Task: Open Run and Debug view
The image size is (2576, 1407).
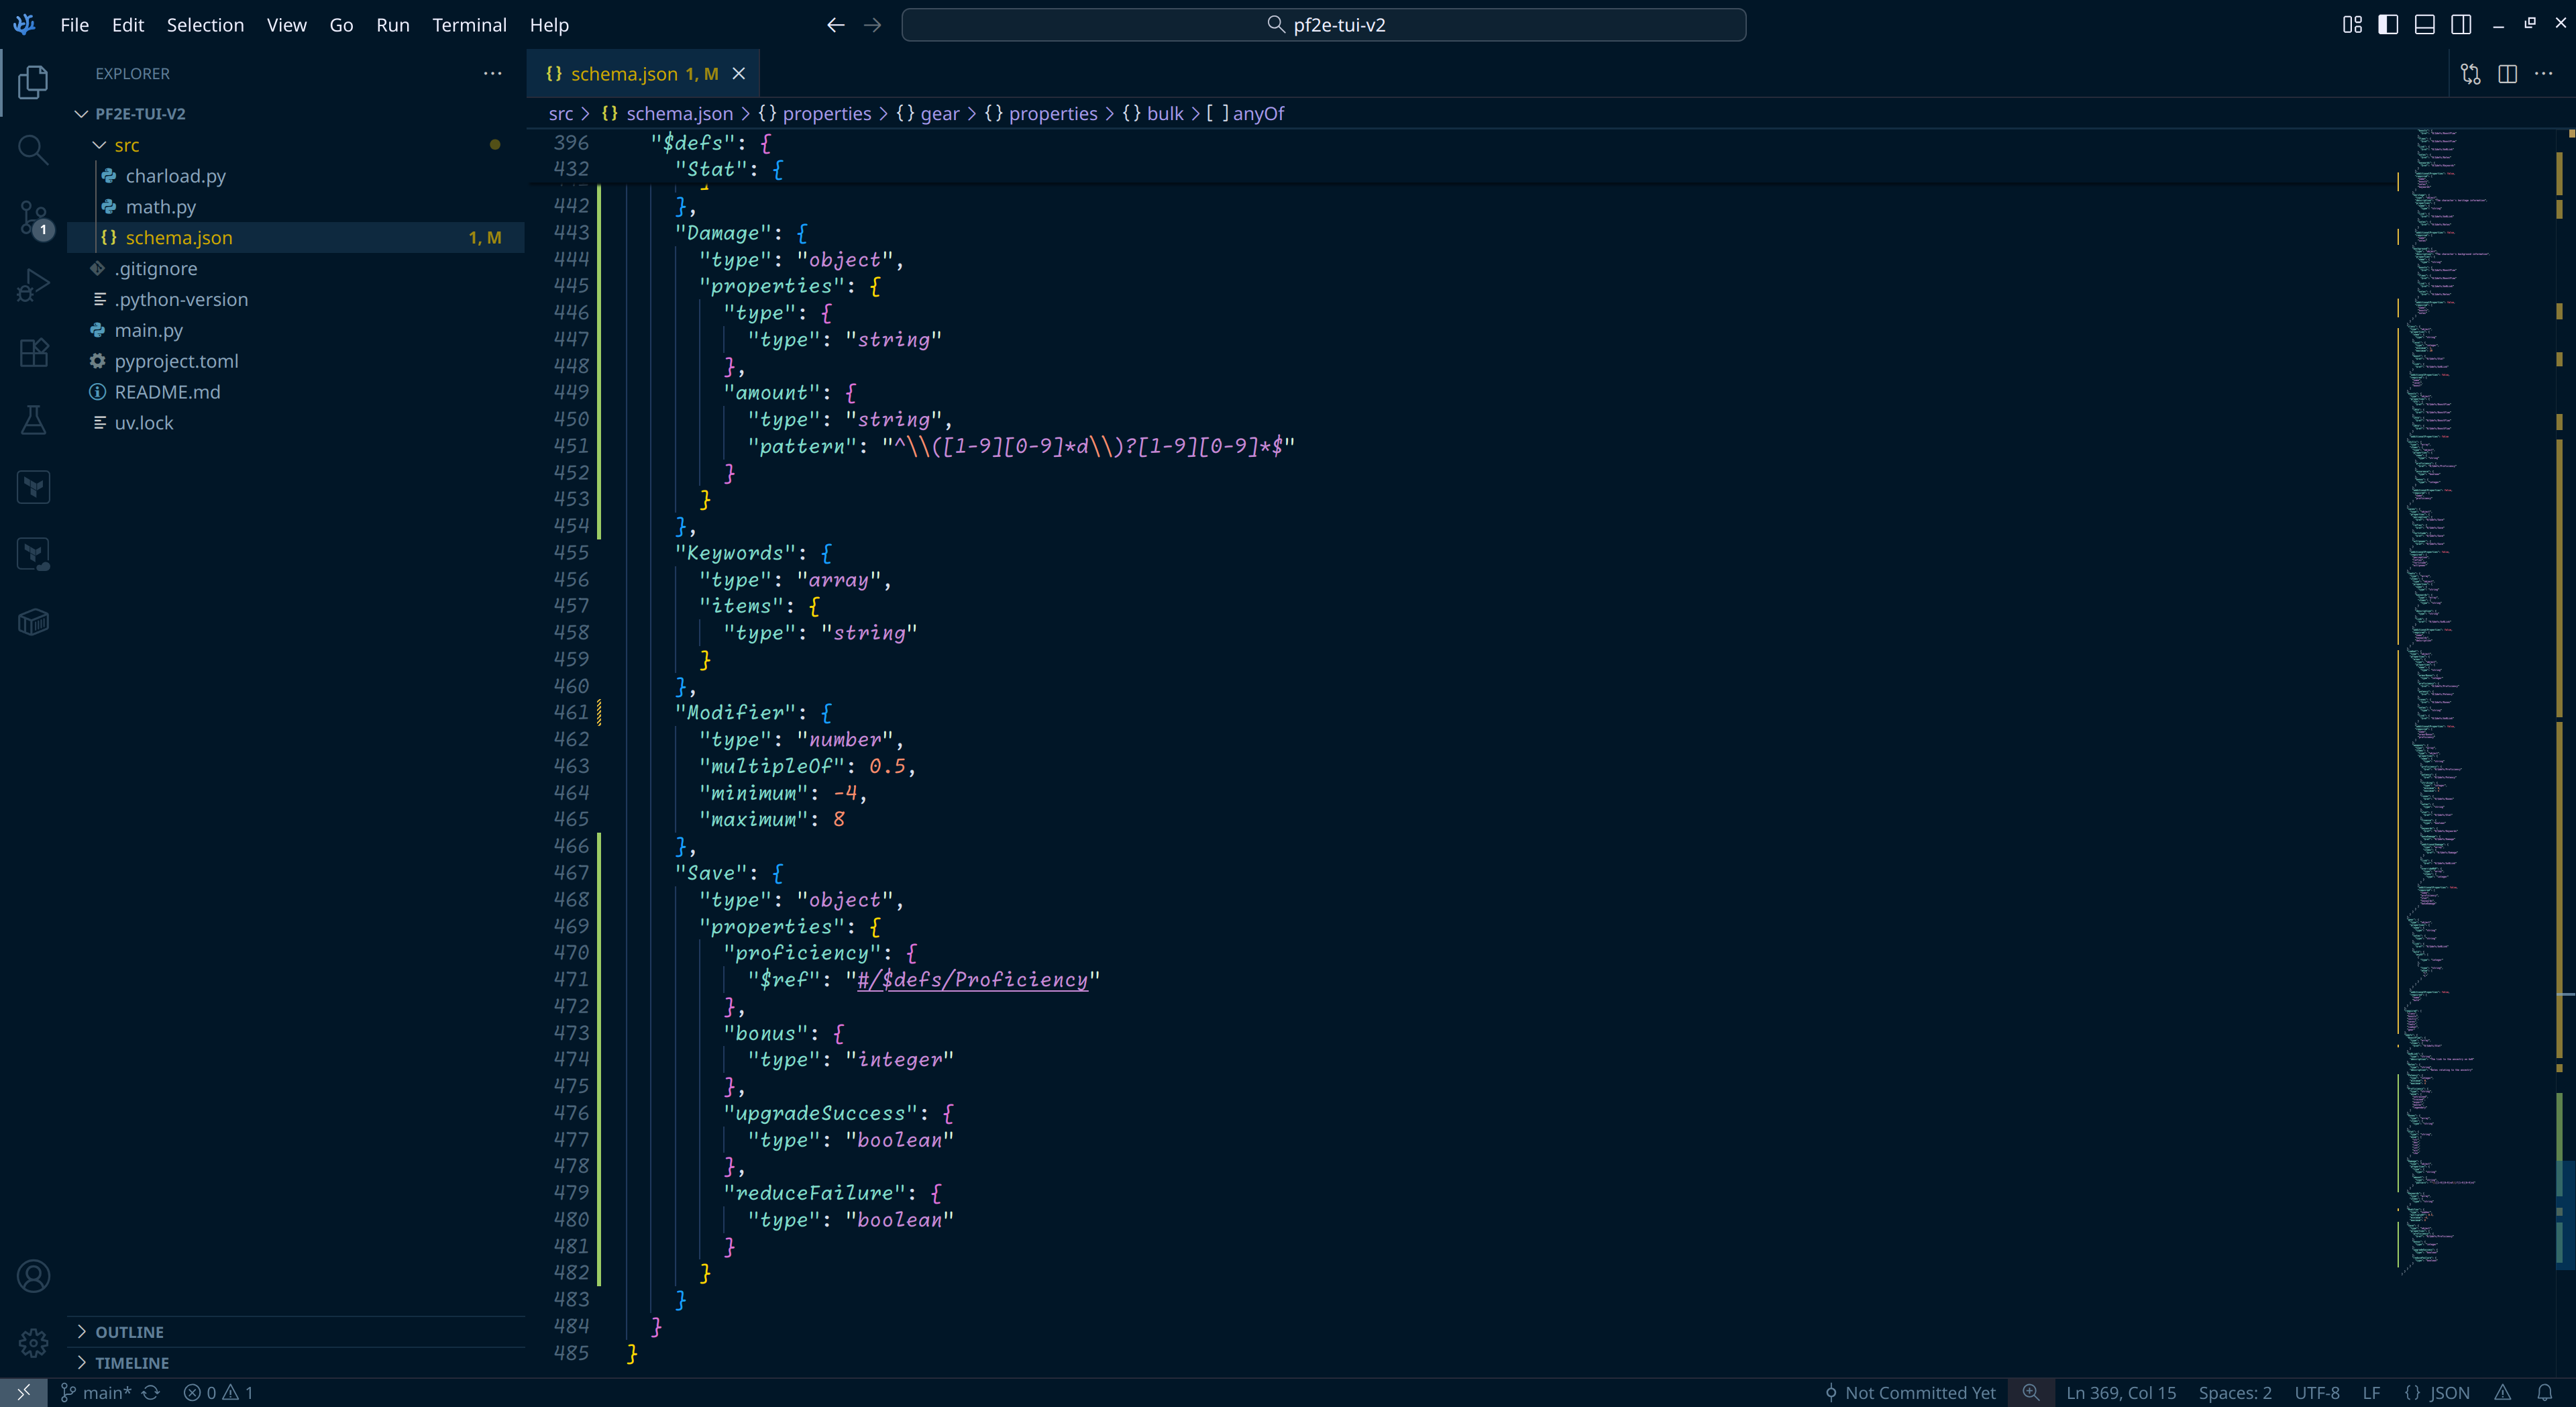Action: (x=33, y=285)
